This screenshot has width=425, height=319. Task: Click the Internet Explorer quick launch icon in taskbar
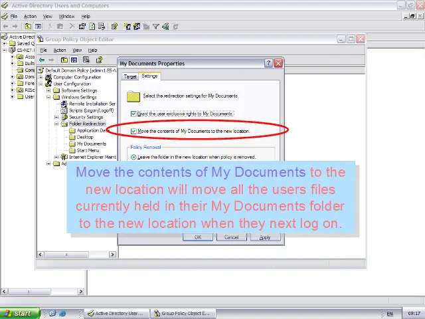point(62,313)
